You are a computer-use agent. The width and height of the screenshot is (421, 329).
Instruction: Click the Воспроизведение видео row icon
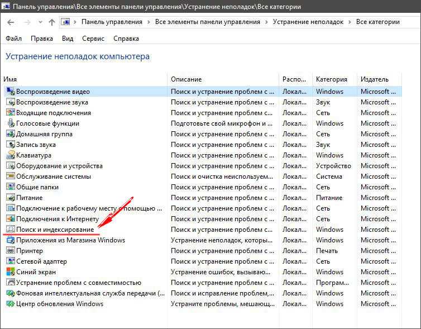[11, 91]
